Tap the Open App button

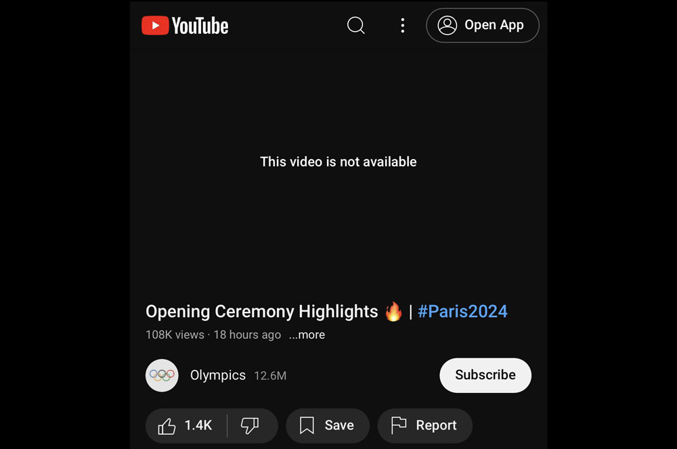pyautogui.click(x=482, y=26)
